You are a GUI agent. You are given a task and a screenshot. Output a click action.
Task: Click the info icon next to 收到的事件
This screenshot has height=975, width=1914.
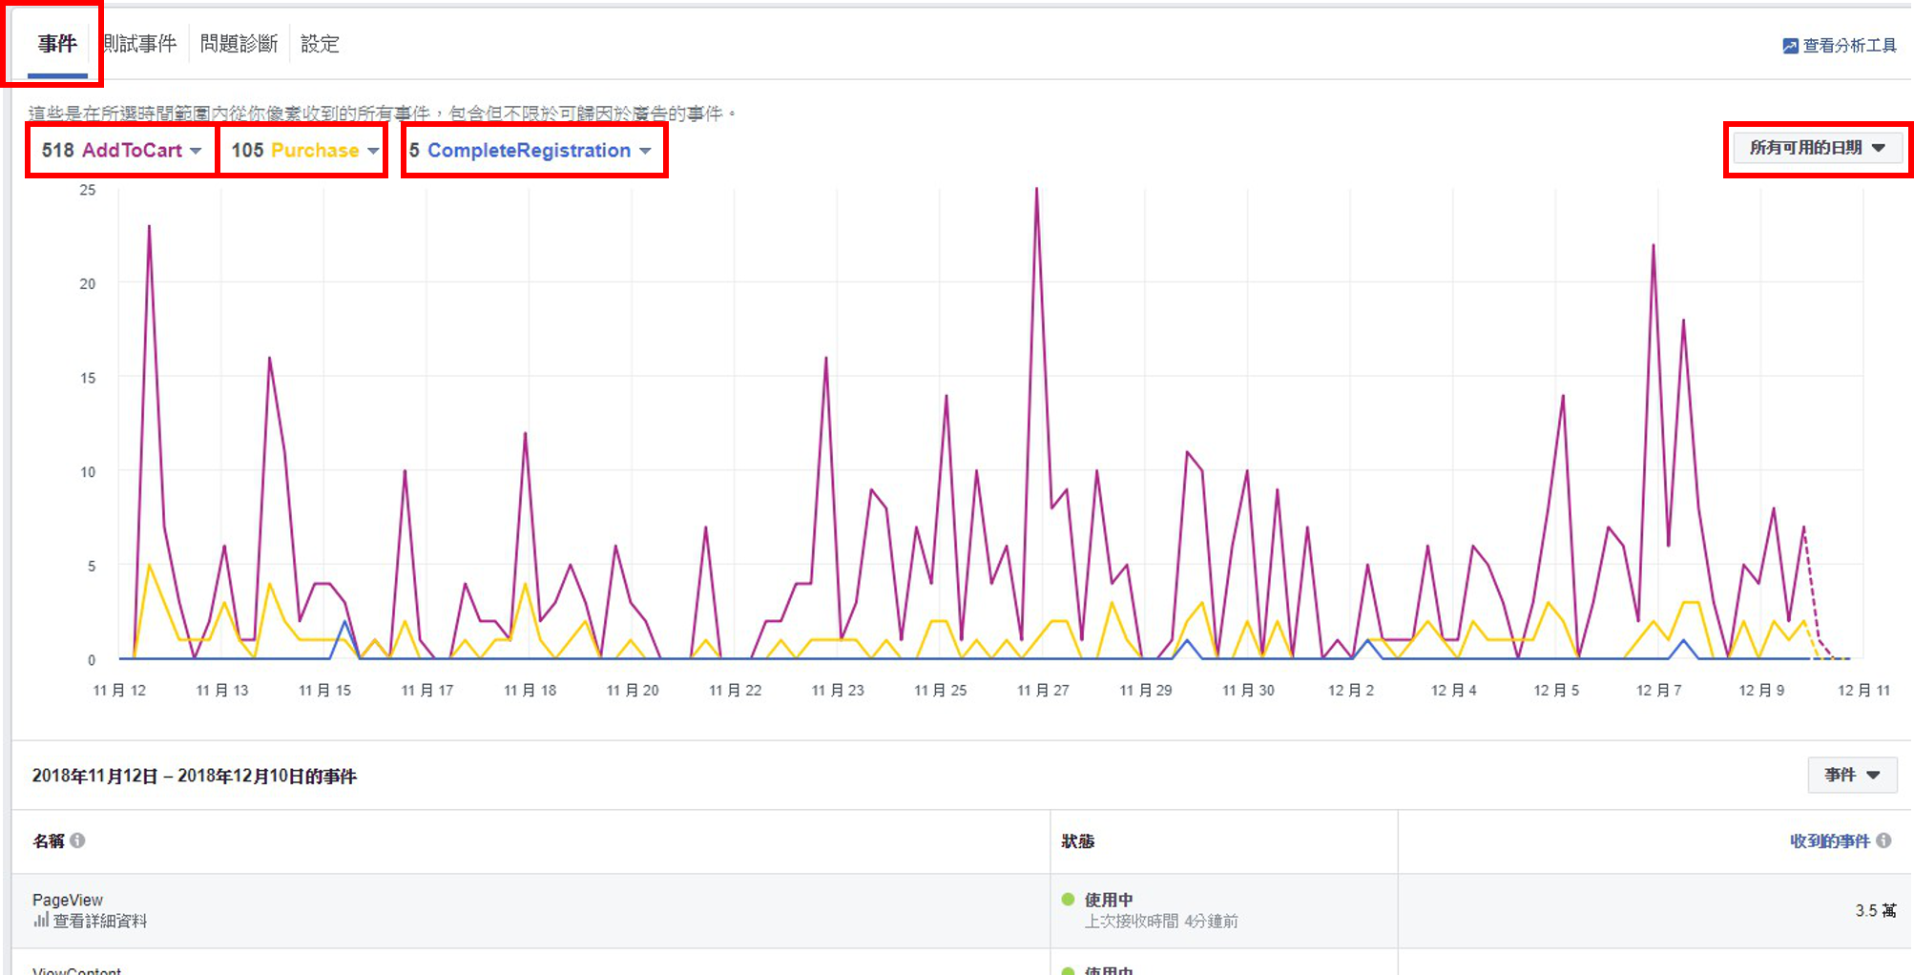tap(1883, 840)
